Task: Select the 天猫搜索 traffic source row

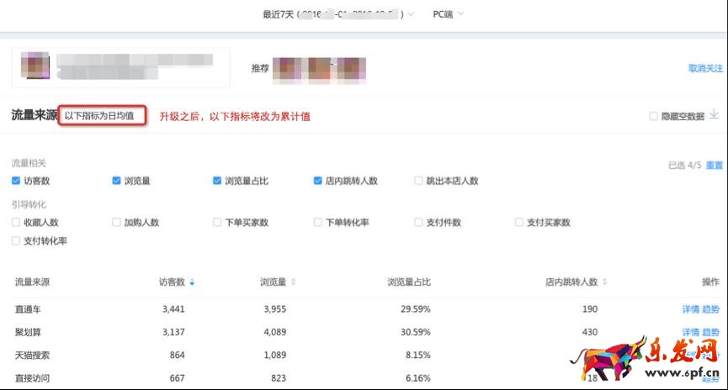Action: click(32, 356)
